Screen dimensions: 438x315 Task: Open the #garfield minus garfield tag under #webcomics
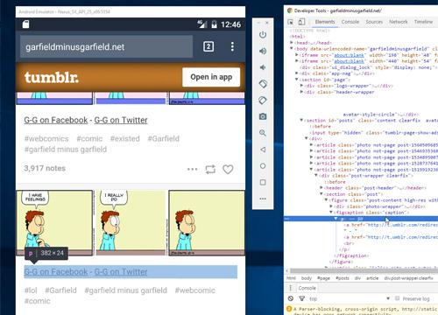click(x=66, y=150)
